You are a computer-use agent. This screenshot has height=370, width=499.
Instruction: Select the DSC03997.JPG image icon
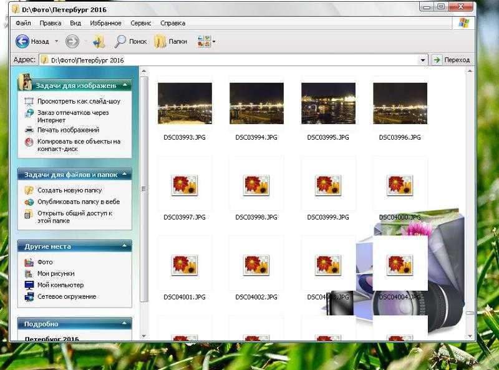pyautogui.click(x=185, y=185)
